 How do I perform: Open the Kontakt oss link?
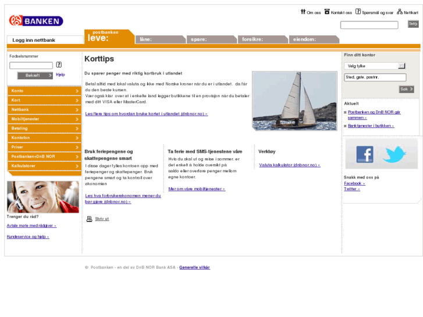[x=342, y=13]
